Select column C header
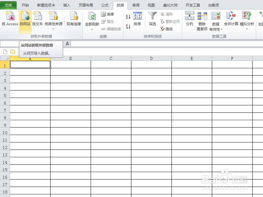The width and height of the screenshot is (263, 197). (111, 58)
